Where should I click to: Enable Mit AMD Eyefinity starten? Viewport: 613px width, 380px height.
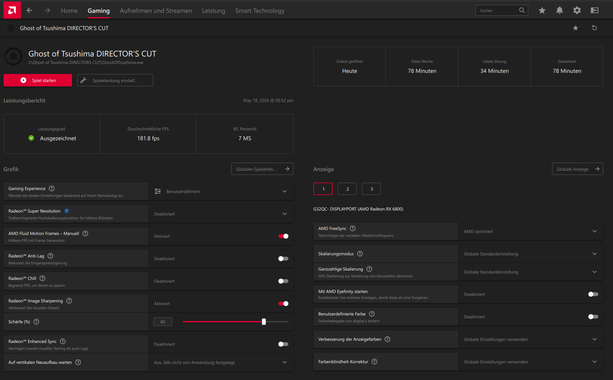tap(593, 294)
